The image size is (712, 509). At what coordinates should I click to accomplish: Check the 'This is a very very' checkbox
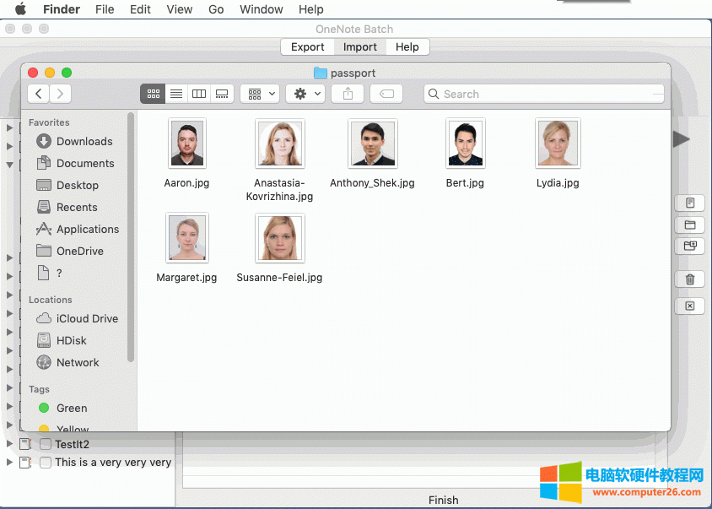pos(46,463)
